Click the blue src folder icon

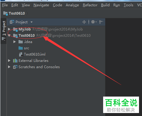(x=21, y=48)
